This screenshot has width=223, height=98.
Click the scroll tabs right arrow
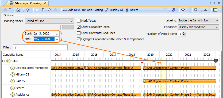click(x=215, y=3)
